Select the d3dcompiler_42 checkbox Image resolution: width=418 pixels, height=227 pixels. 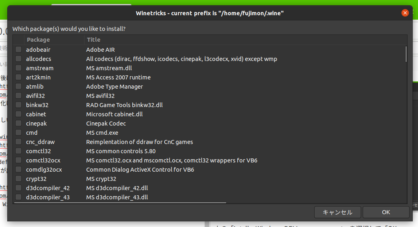coord(18,188)
